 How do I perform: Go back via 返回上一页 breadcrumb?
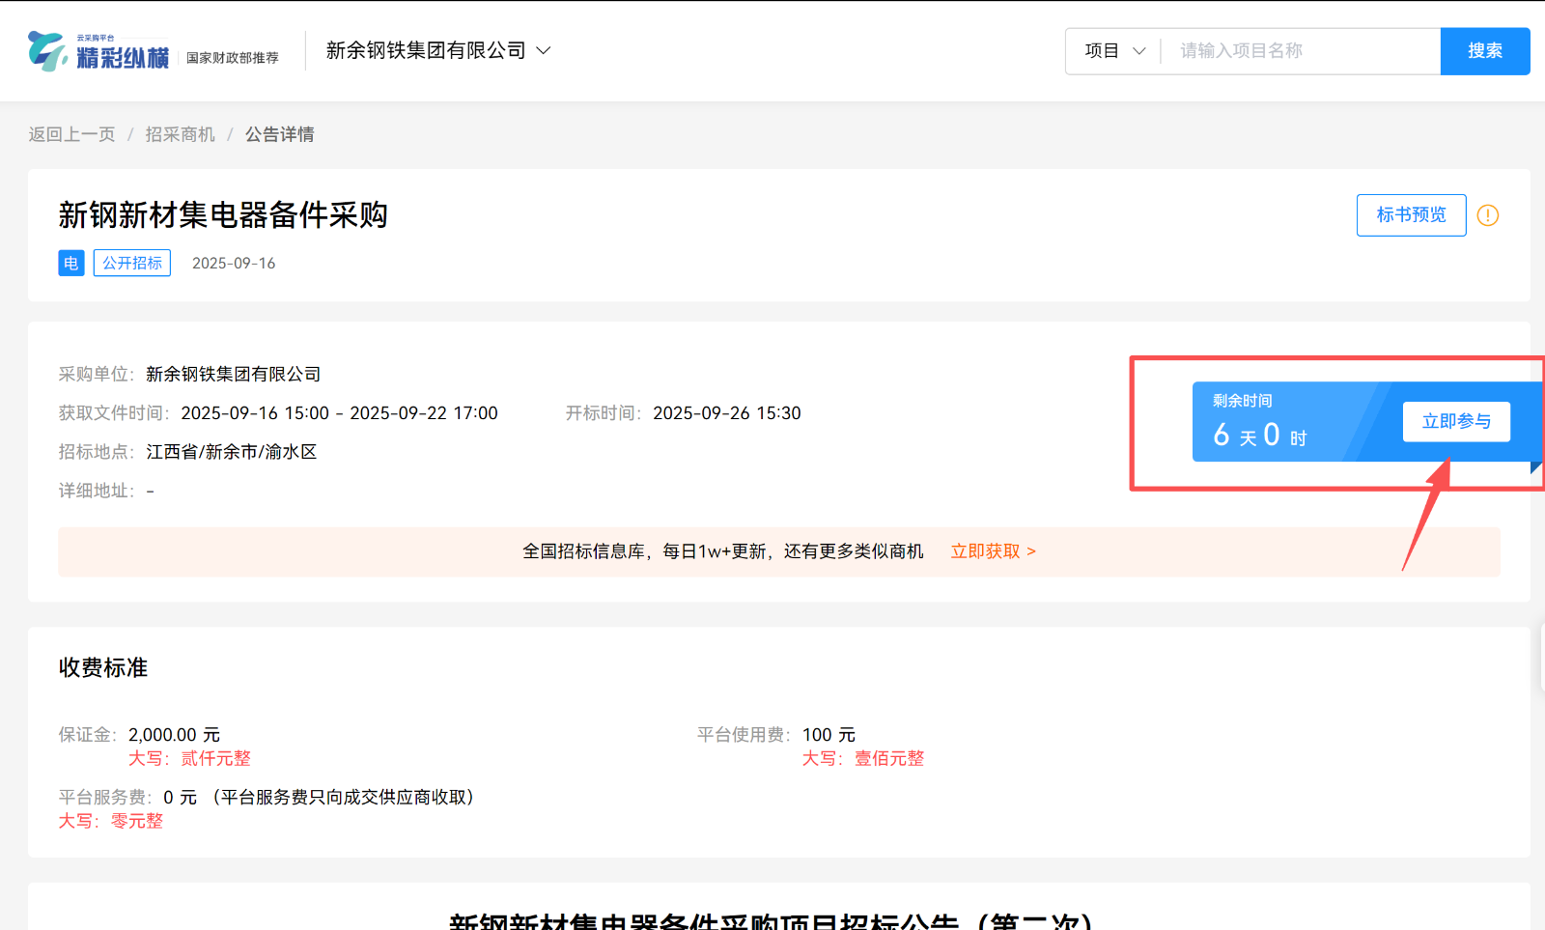71,134
